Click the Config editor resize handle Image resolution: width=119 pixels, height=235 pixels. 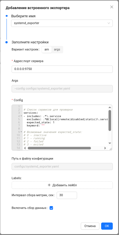tap(110, 149)
